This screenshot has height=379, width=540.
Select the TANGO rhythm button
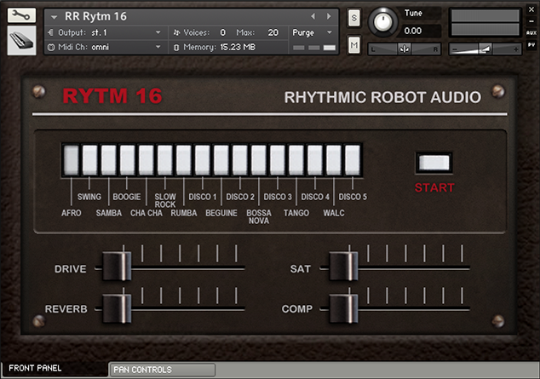point(296,160)
